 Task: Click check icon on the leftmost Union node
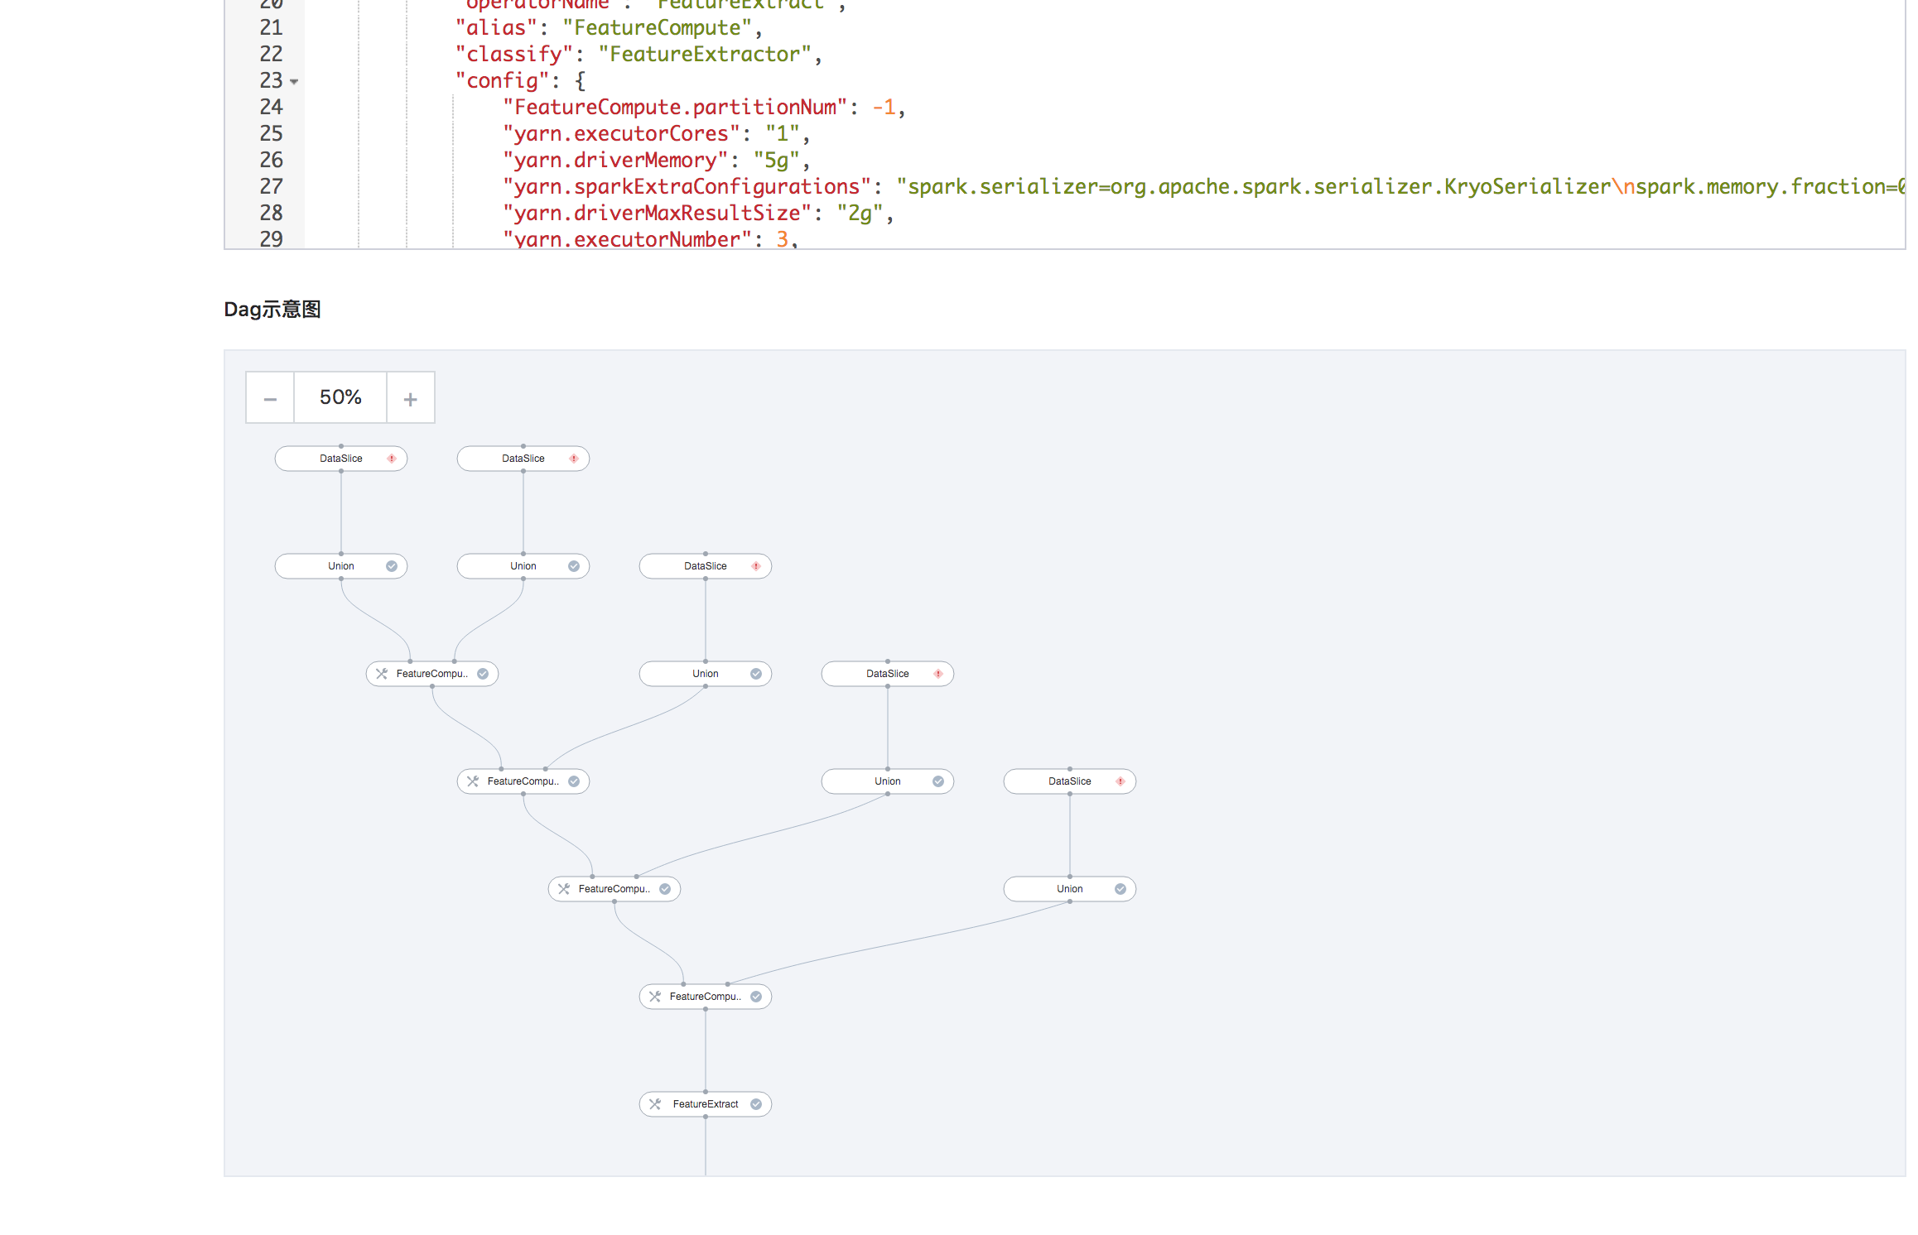click(x=392, y=566)
